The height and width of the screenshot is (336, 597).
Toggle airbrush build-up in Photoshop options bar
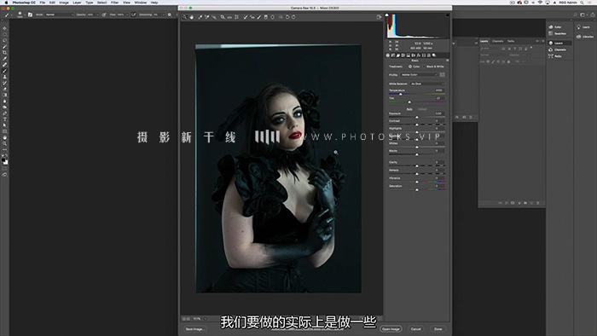tap(134, 14)
